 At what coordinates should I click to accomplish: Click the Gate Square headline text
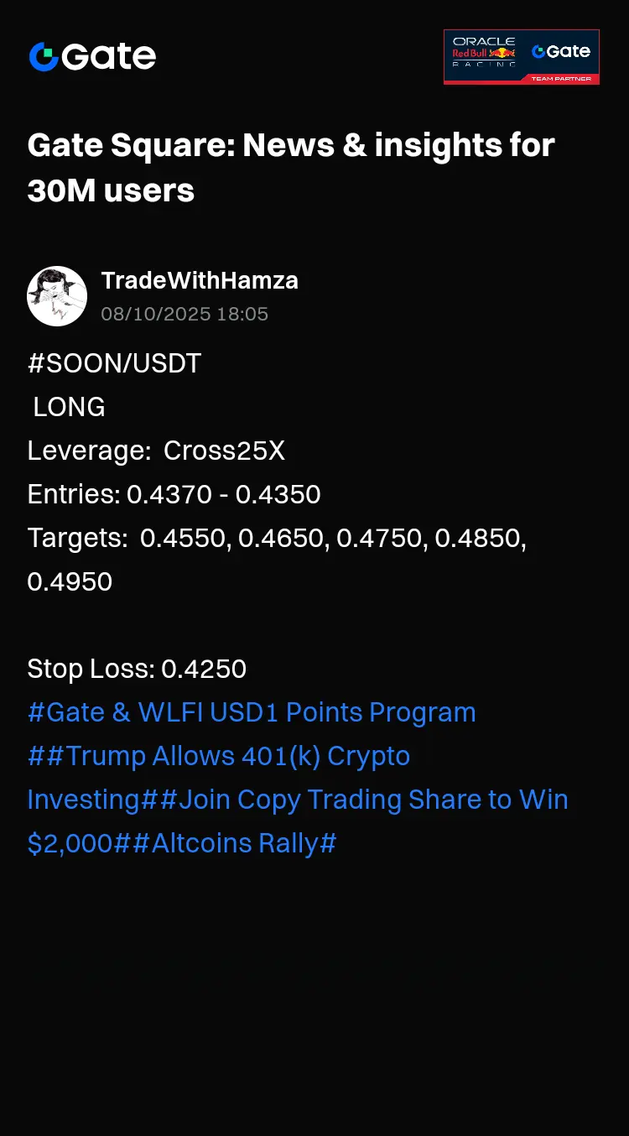click(291, 168)
